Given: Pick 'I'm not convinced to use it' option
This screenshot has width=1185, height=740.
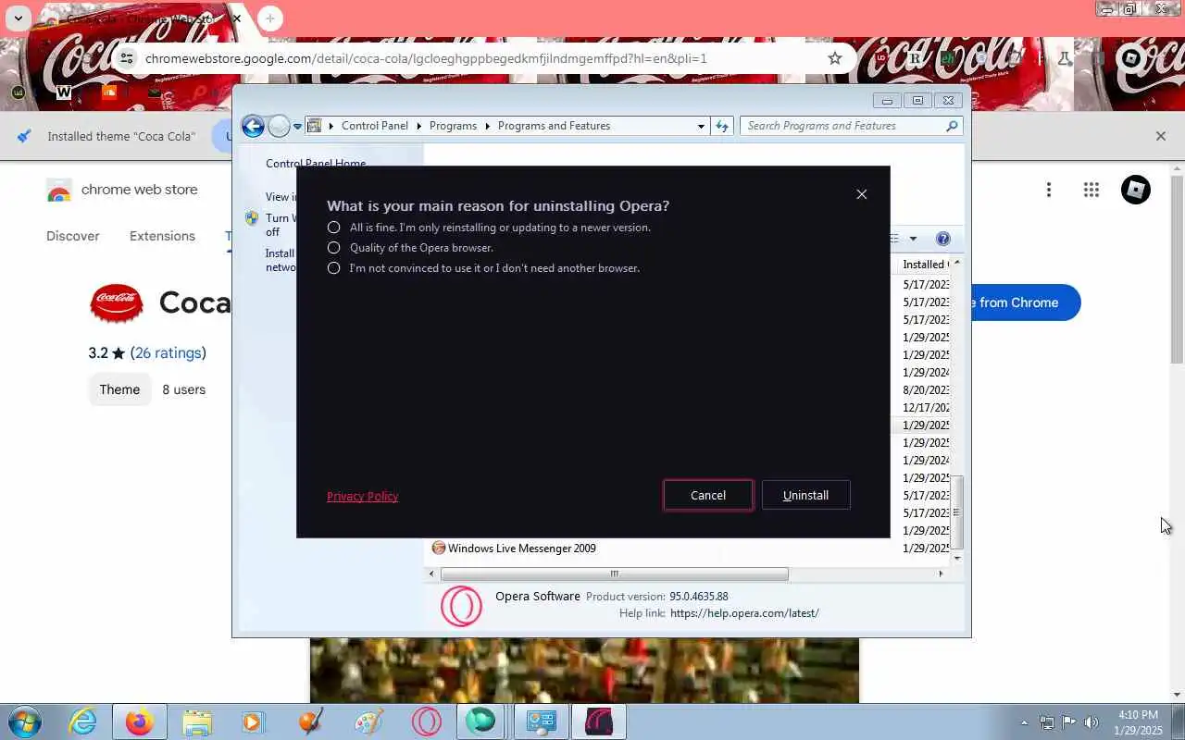Looking at the screenshot, I should coord(334,268).
